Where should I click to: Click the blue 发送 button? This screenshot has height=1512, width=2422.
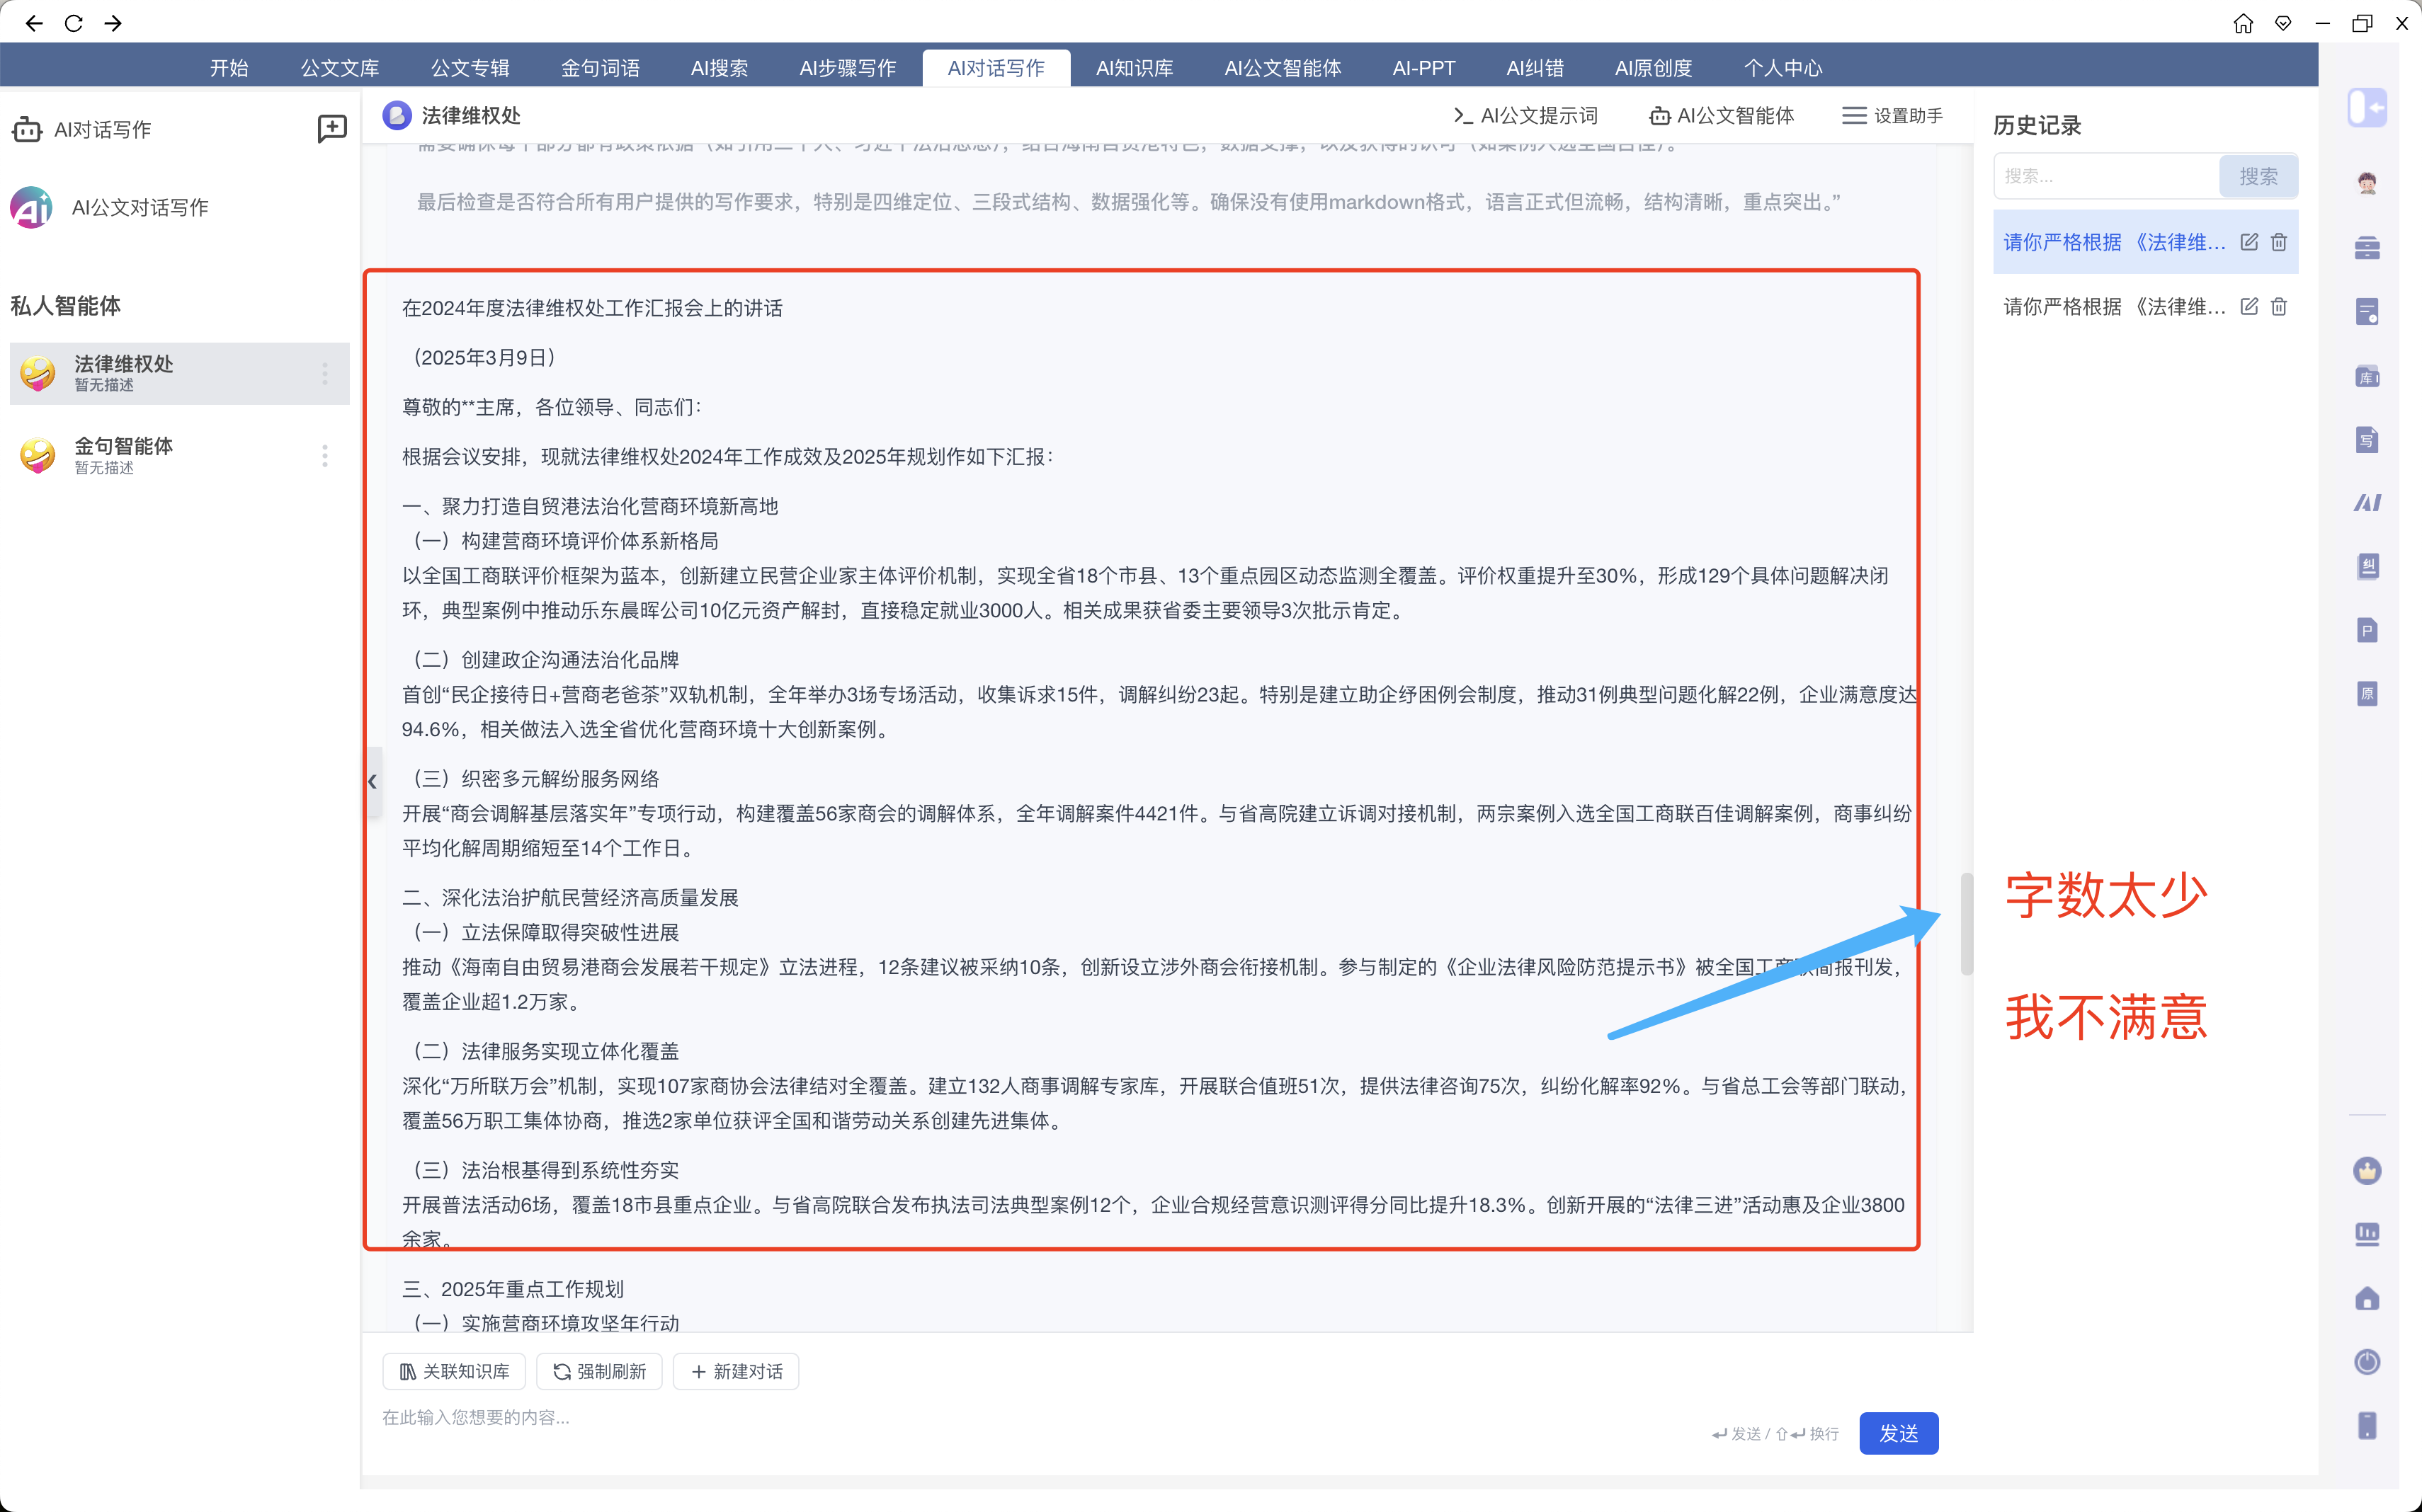pos(1898,1433)
